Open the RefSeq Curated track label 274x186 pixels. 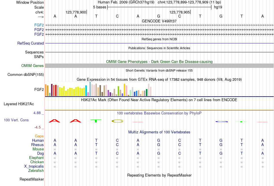tap(30, 43)
